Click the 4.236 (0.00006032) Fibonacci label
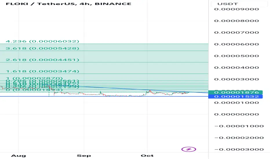The image size is (270, 159). click(42, 41)
